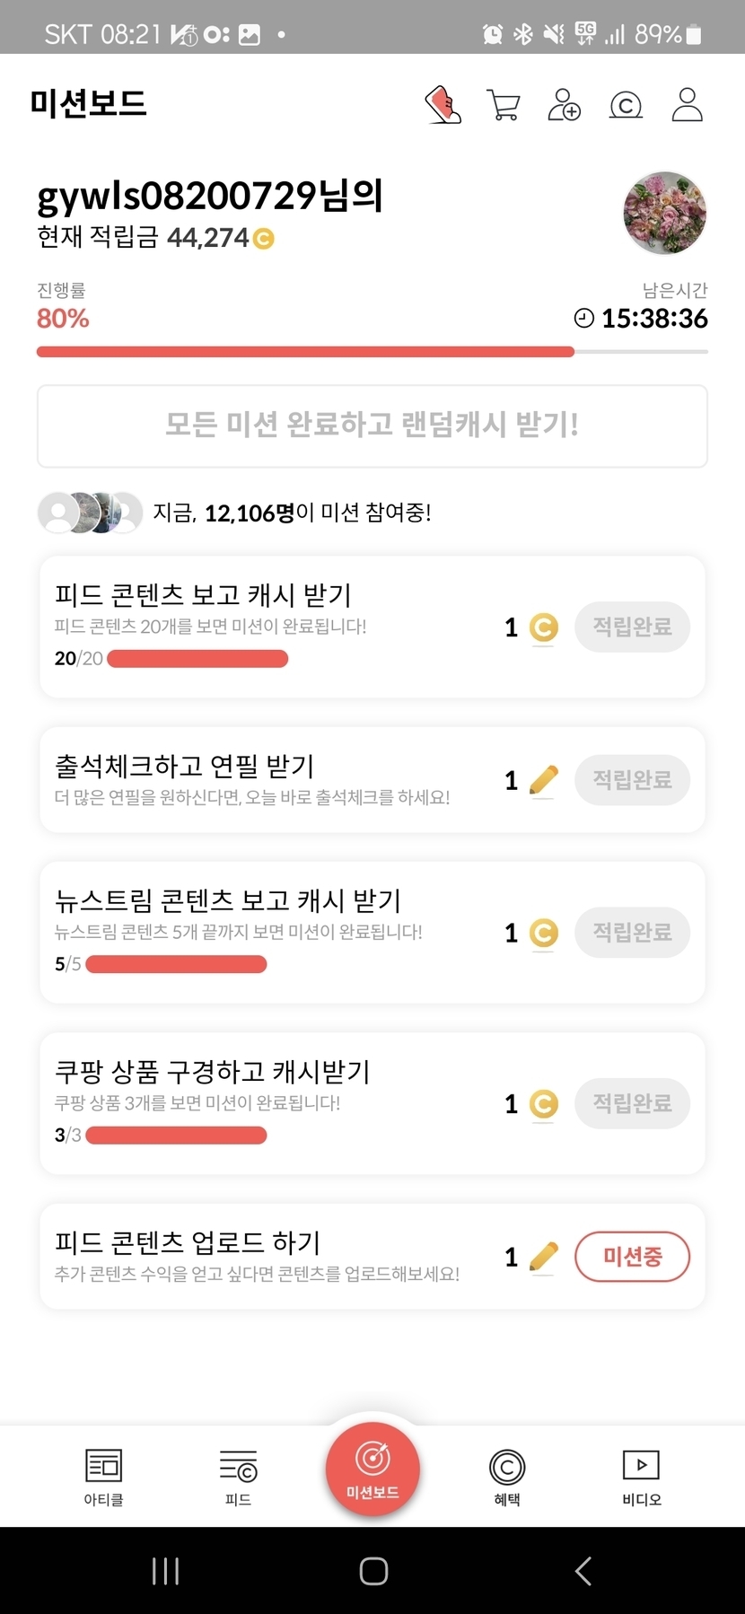Image resolution: width=745 pixels, height=1614 pixels.
Task: Open the cash coin icon in header
Action: pos(626,106)
